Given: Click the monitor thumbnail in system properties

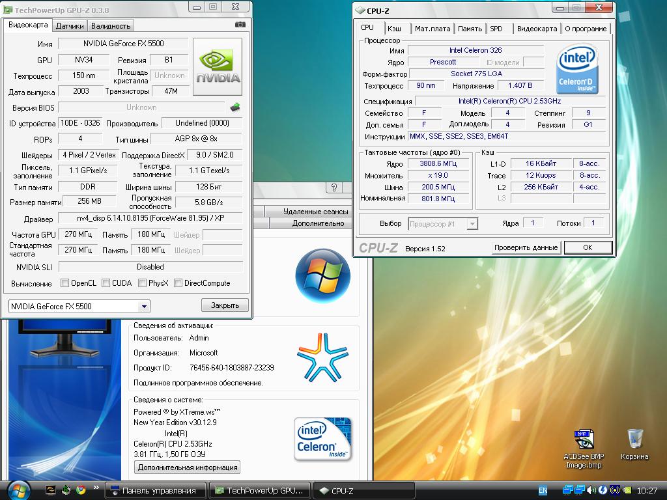Looking at the screenshot, I should (x=64, y=337).
